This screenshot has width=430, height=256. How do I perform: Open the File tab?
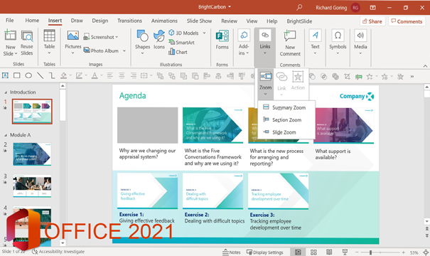click(10, 21)
